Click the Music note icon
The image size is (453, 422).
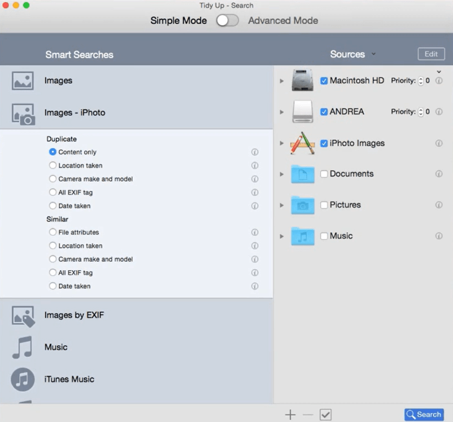22,347
